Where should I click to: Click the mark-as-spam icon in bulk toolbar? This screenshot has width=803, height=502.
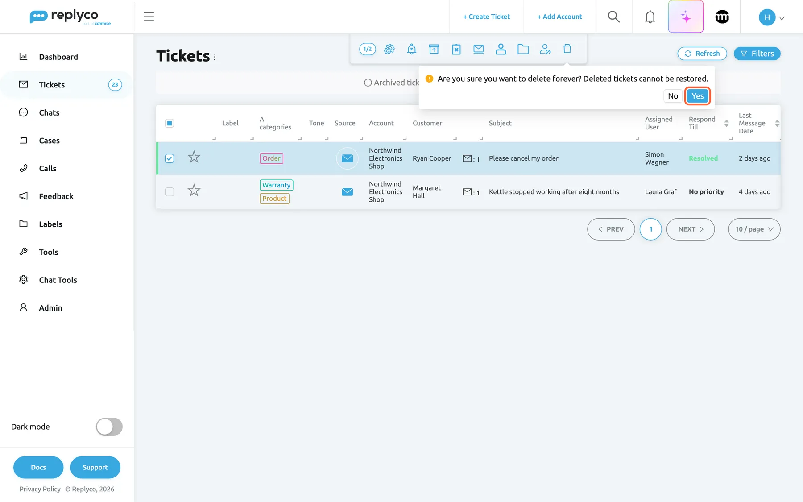pos(456,49)
